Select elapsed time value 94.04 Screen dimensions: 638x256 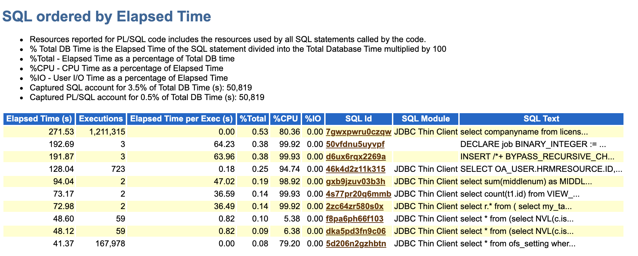[x=64, y=181]
